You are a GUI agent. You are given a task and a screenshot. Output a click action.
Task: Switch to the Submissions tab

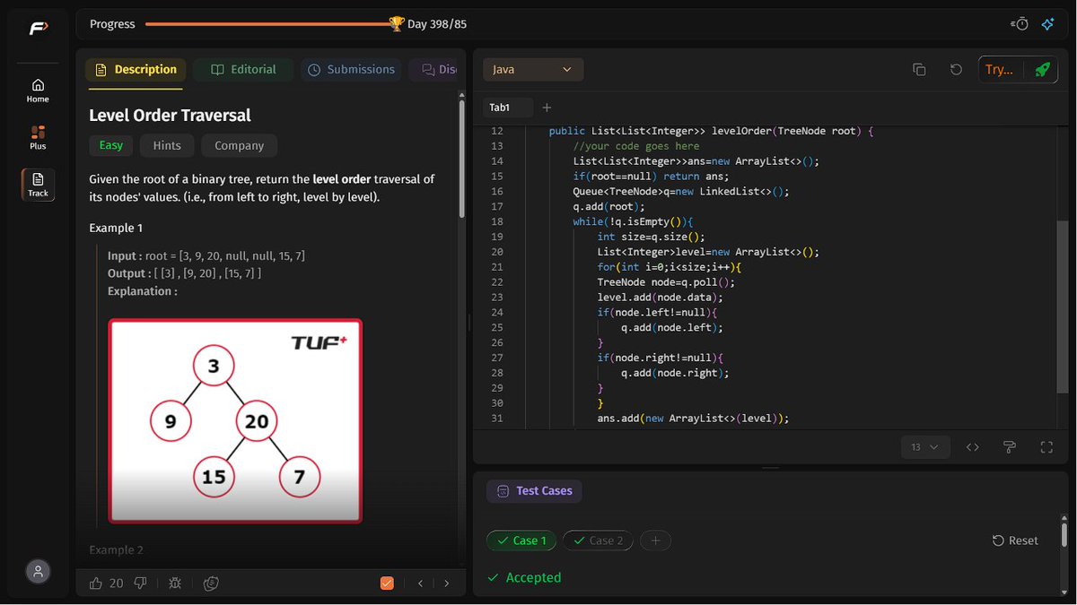(x=351, y=69)
